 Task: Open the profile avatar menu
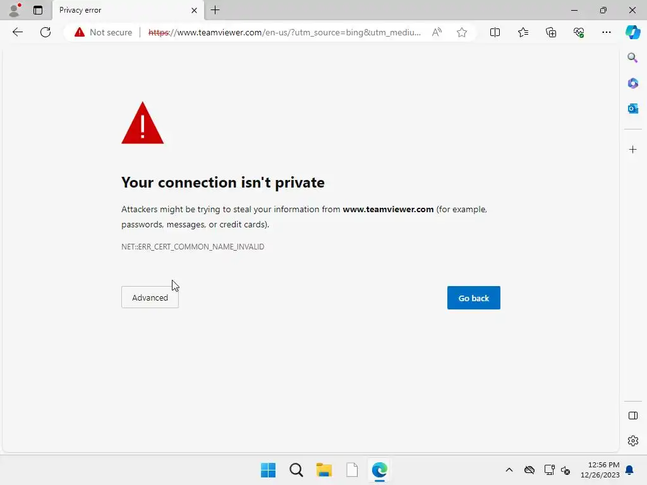point(15,10)
